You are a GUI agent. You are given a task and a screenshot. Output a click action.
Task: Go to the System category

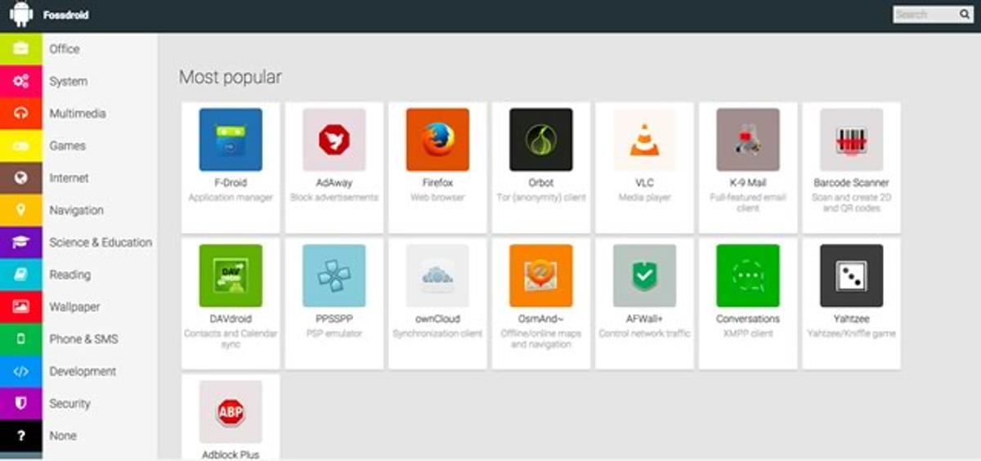[x=68, y=82]
